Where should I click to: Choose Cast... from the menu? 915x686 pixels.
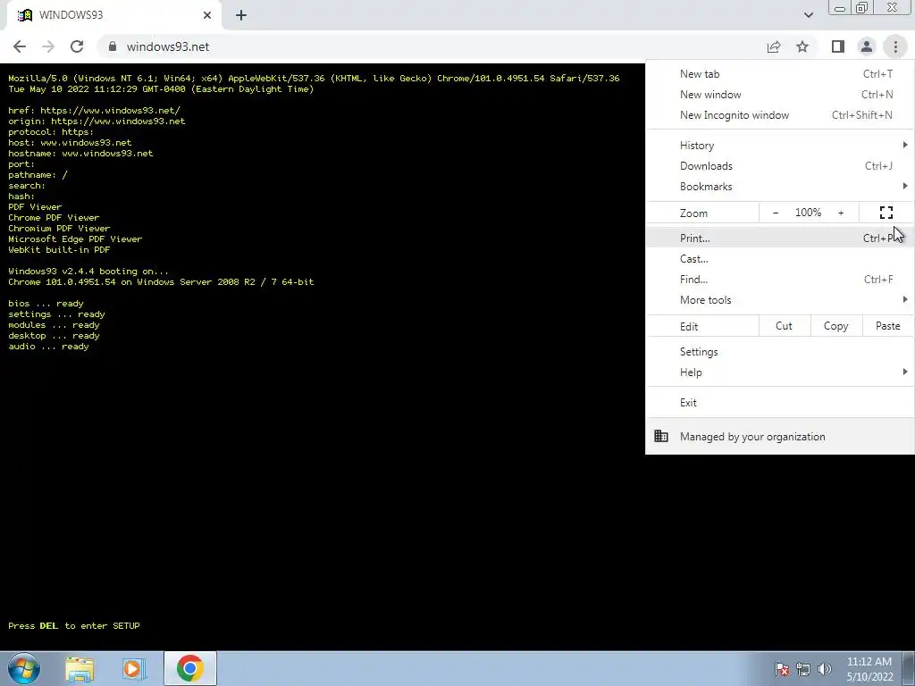tap(779, 258)
